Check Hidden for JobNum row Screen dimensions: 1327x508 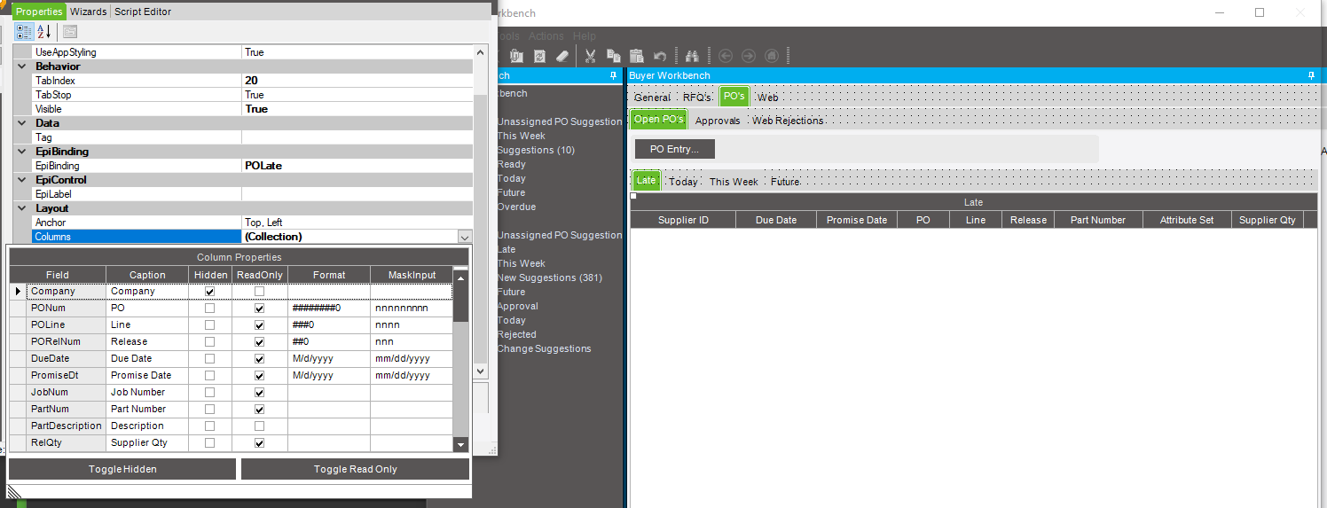(209, 392)
